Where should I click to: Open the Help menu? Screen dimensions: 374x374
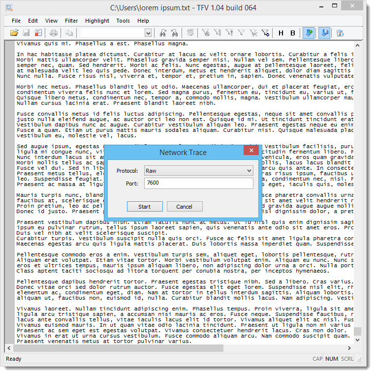(143, 21)
